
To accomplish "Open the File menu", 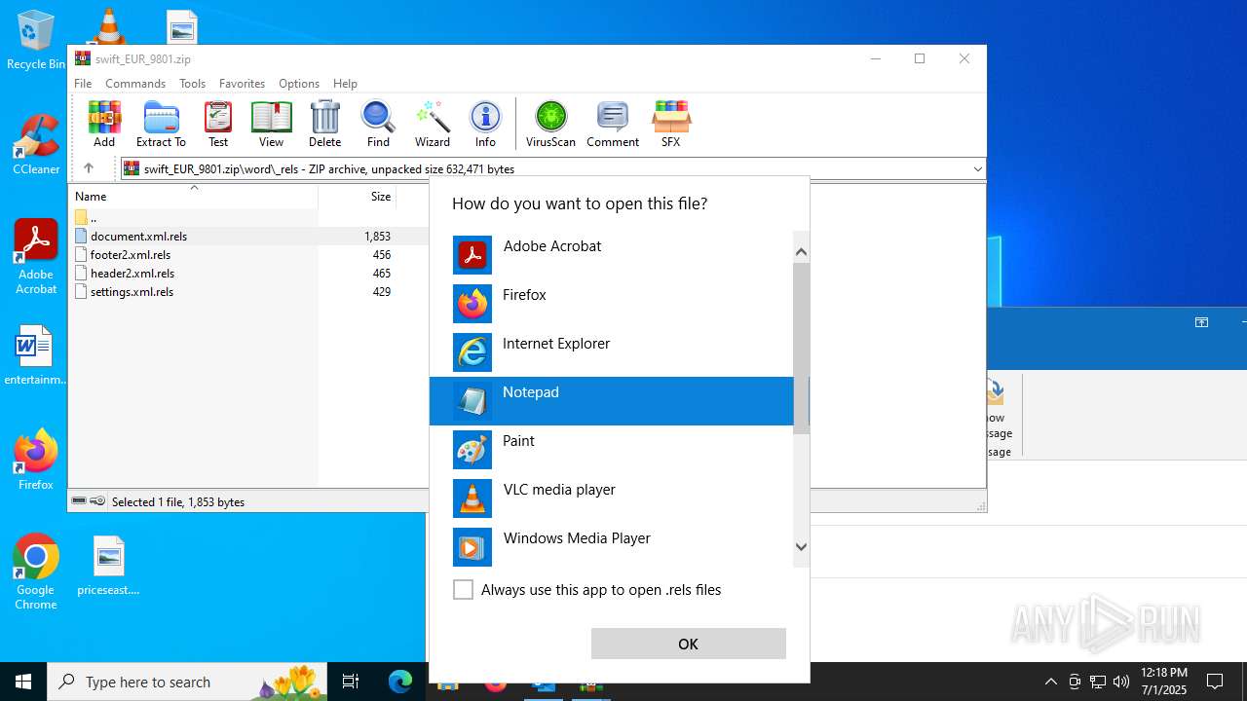I will click(83, 84).
